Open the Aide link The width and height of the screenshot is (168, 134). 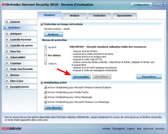pos(139,129)
